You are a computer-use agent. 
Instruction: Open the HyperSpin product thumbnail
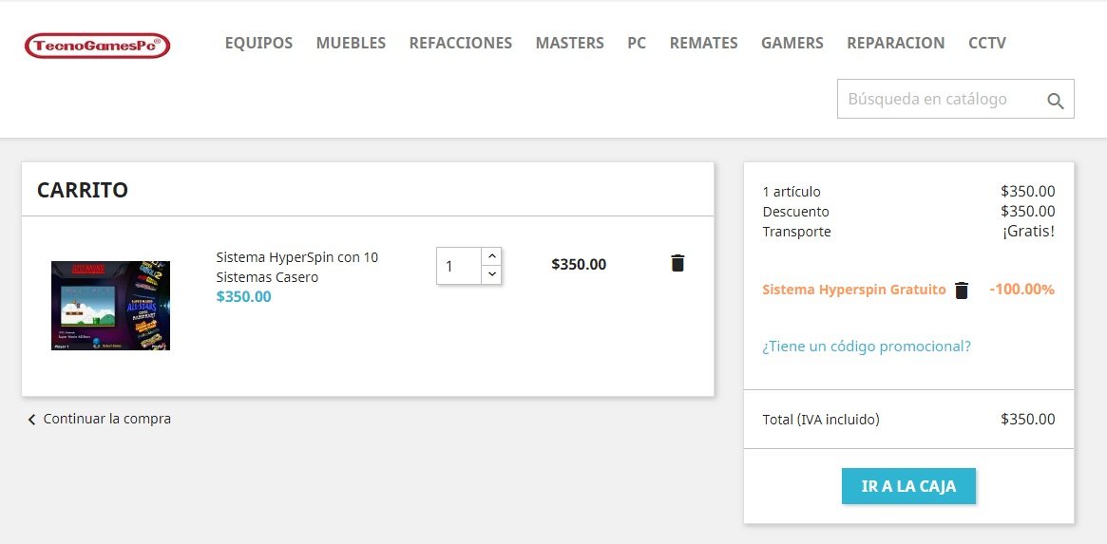click(x=111, y=306)
